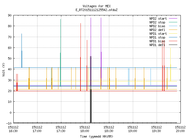Click the x-axis tick label 18:30
Screen dimensions: 186x139
(109, 131)
